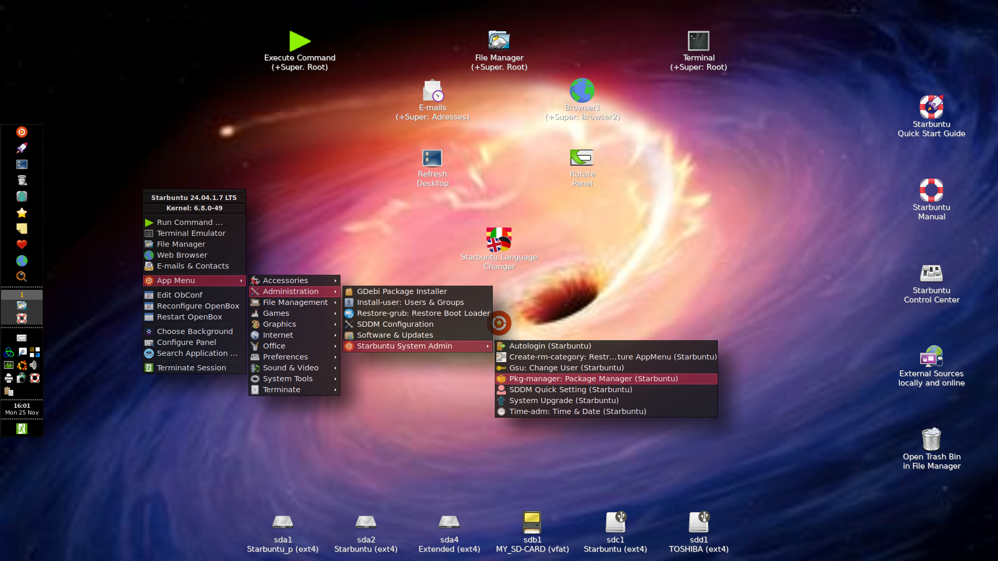This screenshot has height=561, width=998.
Task: Launch Install-user: Users & Groups
Action: (x=417, y=302)
